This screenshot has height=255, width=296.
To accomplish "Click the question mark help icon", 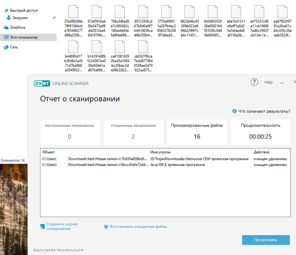I will tap(254, 82).
